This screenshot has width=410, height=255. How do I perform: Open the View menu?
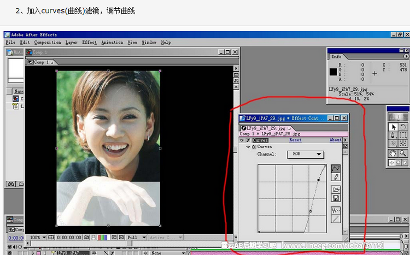132,43
